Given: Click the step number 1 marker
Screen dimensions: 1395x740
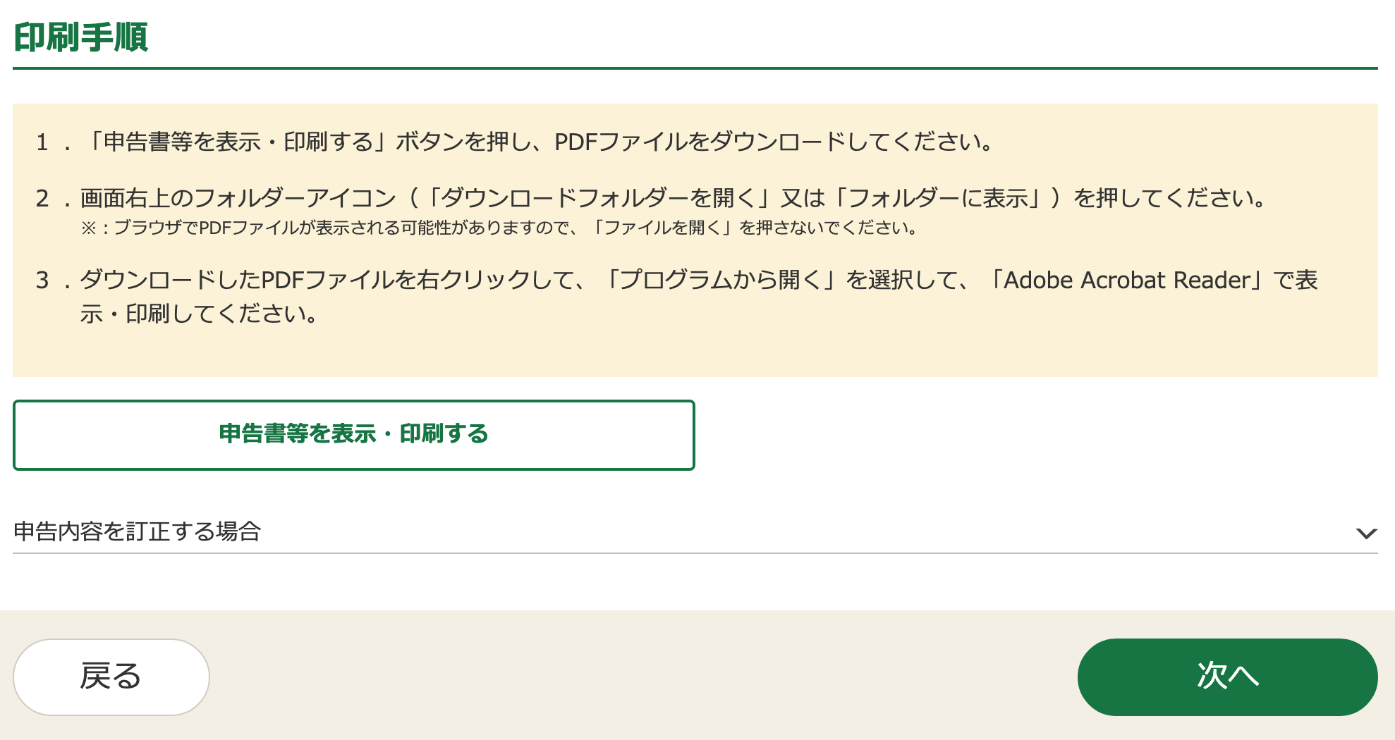Looking at the screenshot, I should (42, 142).
